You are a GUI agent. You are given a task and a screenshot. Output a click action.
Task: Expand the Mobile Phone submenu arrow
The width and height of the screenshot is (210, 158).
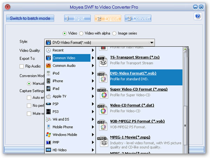[93, 127]
